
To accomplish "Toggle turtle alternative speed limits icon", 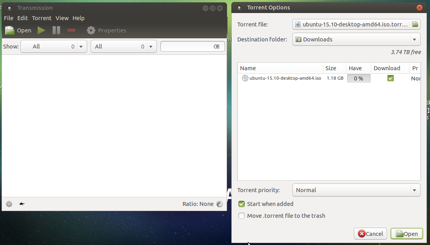I will (22, 204).
